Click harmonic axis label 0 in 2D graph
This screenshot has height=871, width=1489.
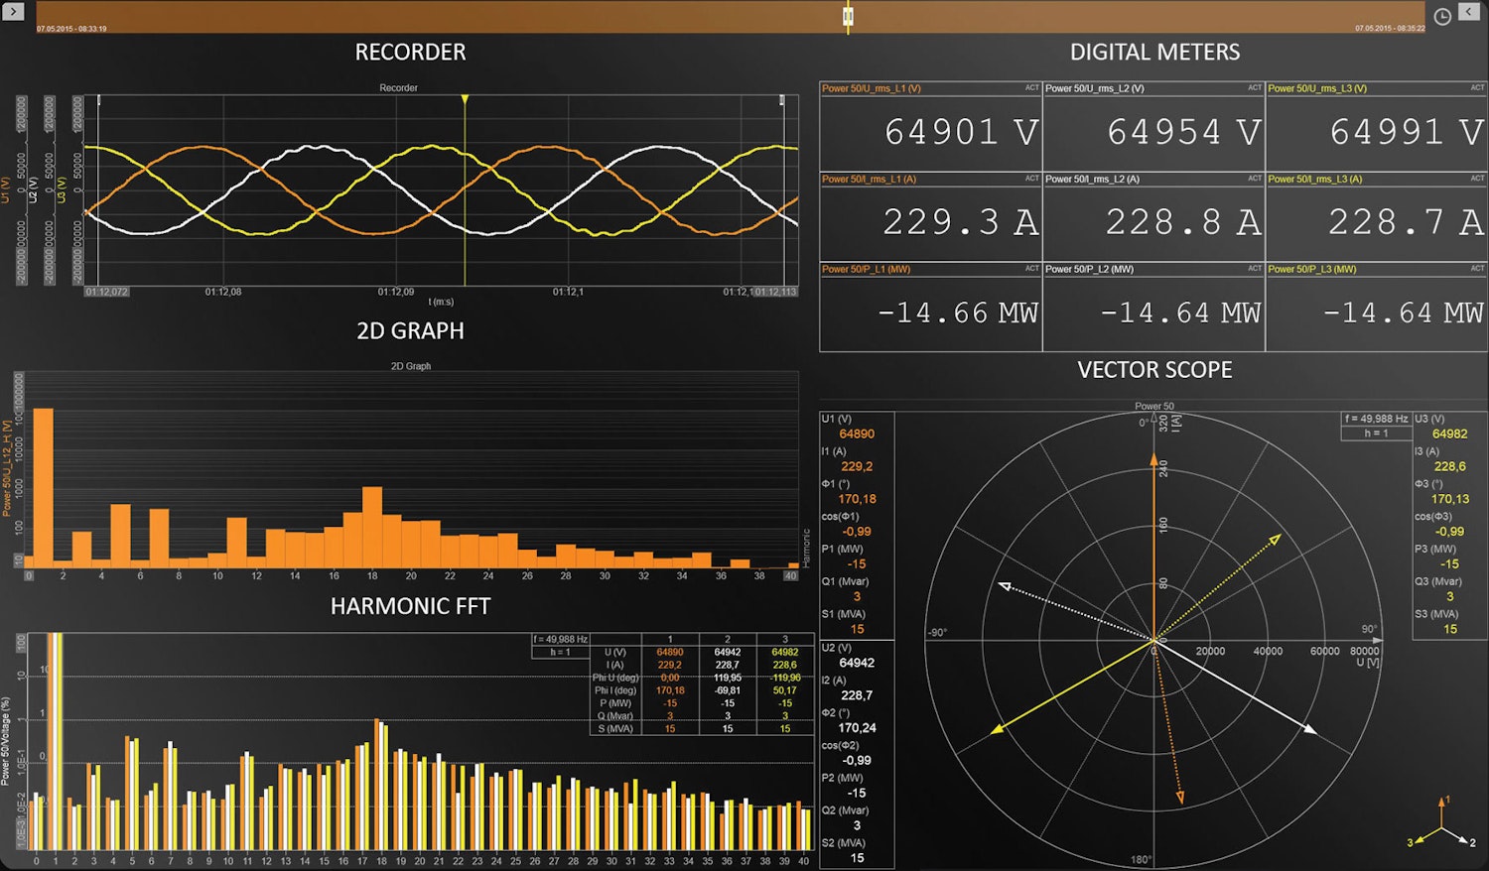[29, 575]
